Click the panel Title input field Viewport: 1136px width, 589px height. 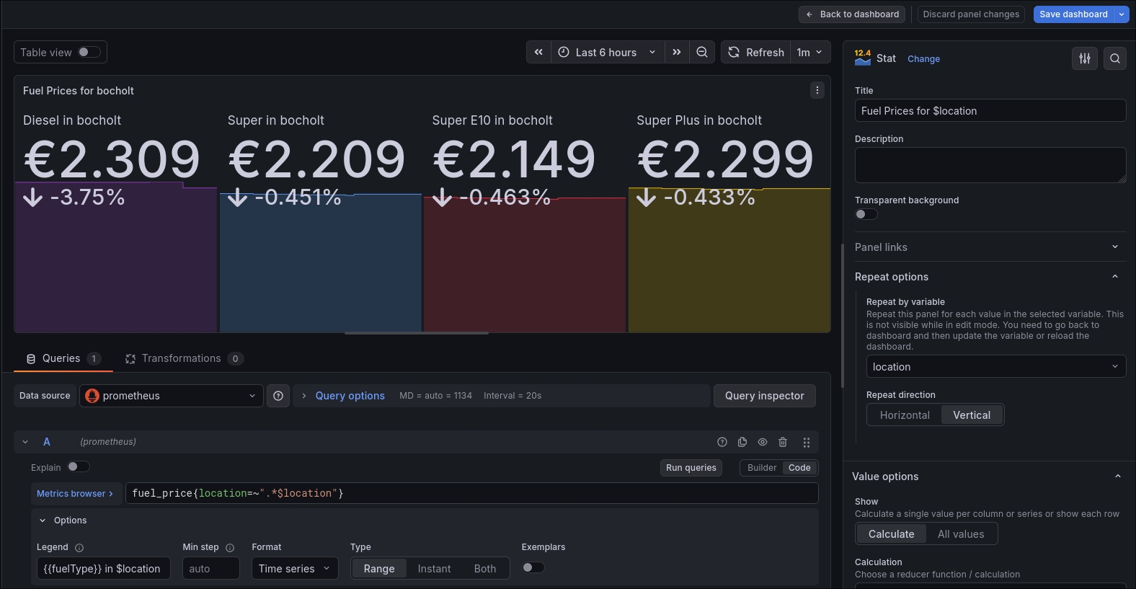tap(990, 111)
